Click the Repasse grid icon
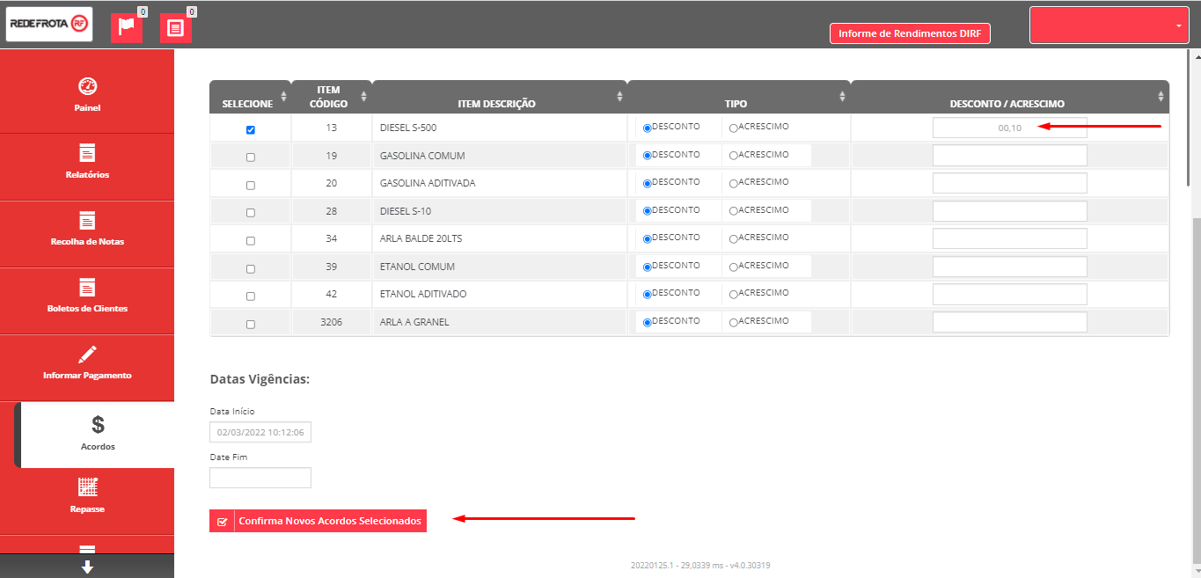This screenshot has width=1201, height=578. (x=88, y=487)
